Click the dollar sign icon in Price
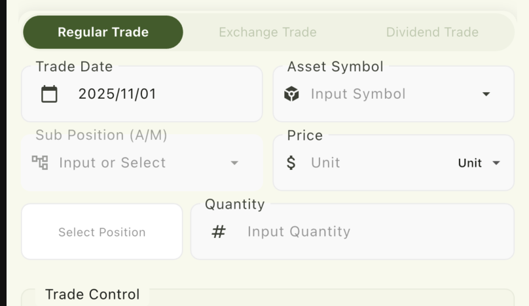 [x=291, y=163]
